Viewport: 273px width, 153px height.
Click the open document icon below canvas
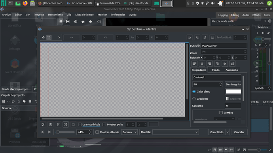click(43, 125)
